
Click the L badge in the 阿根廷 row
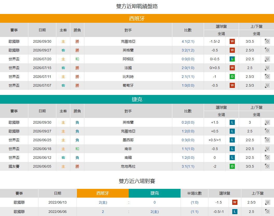[x=232, y=59]
